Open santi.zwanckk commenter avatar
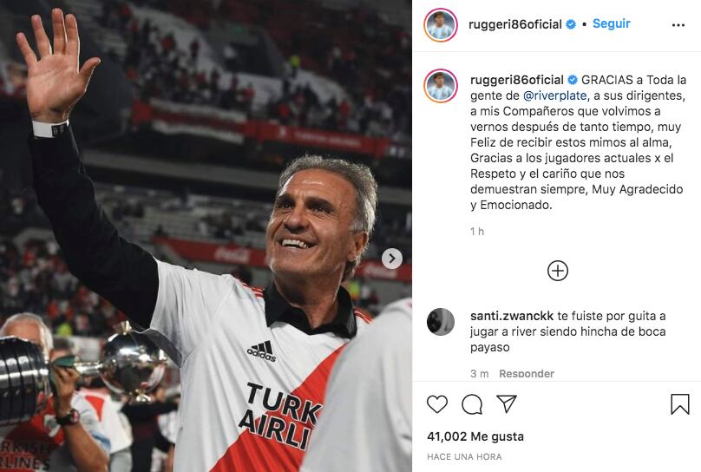 (x=441, y=322)
